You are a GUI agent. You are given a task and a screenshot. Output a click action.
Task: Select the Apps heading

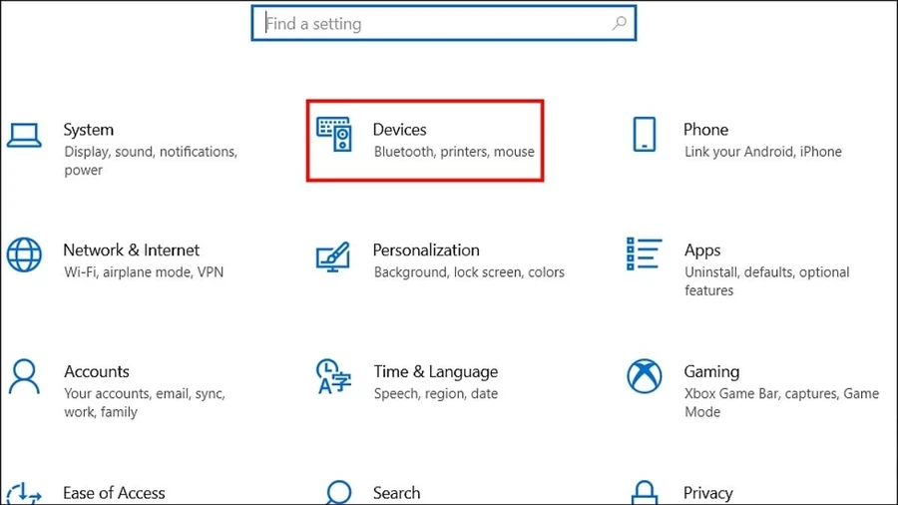pyautogui.click(x=702, y=251)
